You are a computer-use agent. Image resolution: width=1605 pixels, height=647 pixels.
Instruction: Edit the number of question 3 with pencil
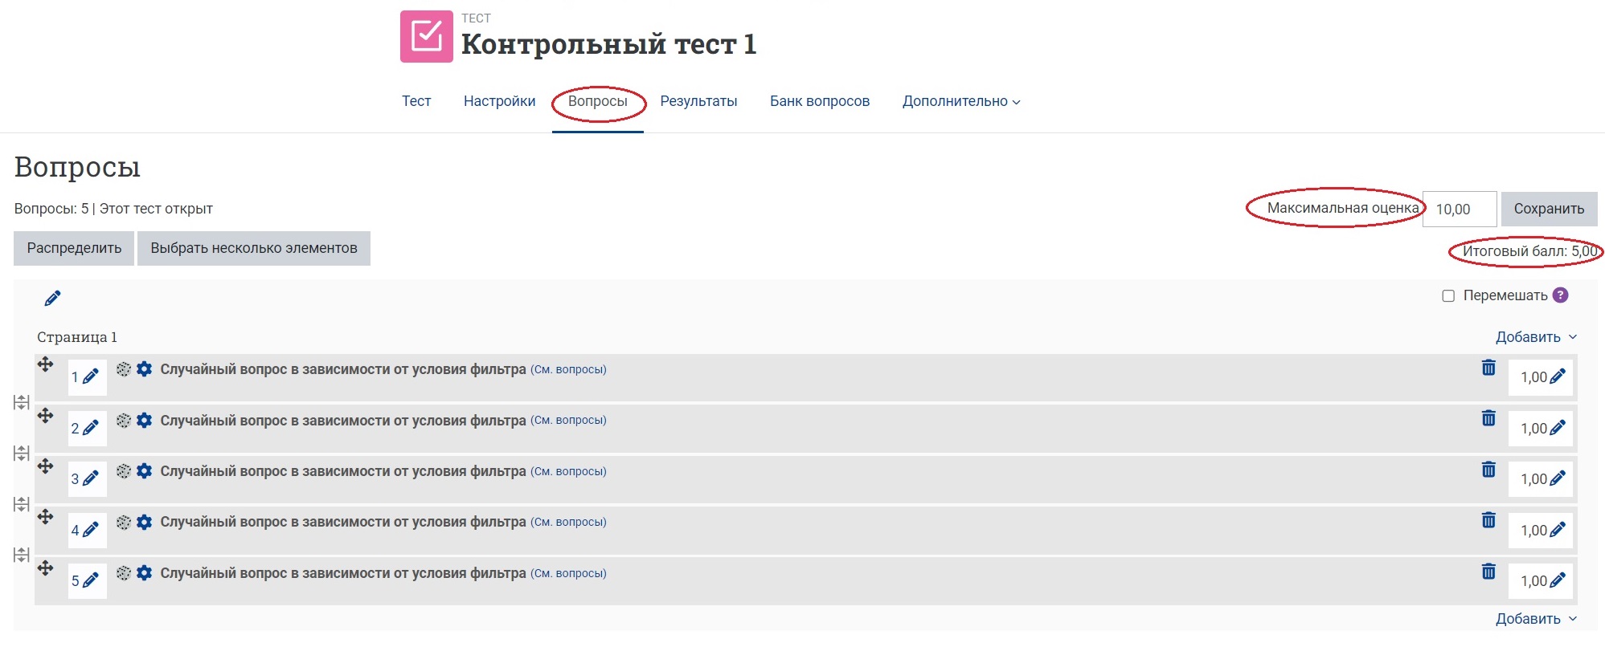(x=91, y=478)
